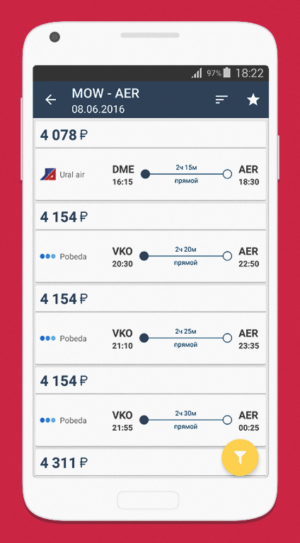Screen dimensions: 300x543
Task: Open the Ural air DME 16:15 flight
Action: coord(151,174)
